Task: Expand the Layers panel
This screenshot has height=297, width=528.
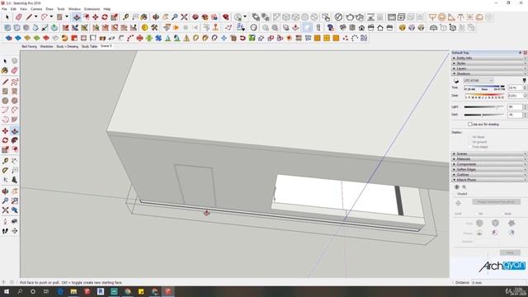Action: point(489,68)
